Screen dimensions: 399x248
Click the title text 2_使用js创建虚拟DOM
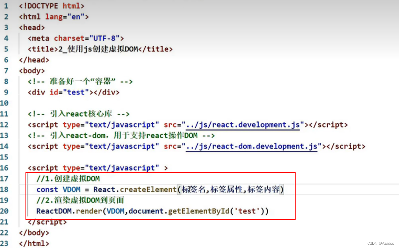click(x=98, y=49)
